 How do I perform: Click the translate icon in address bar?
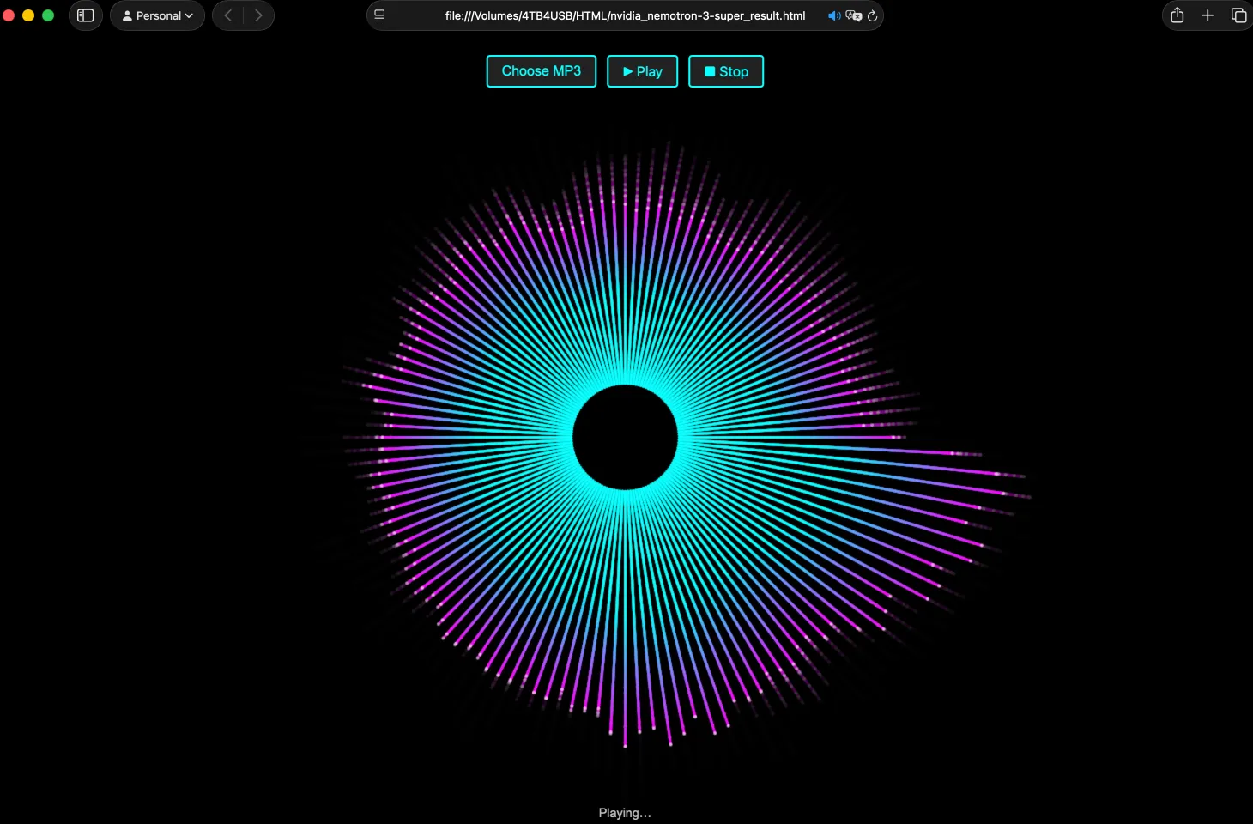(853, 15)
